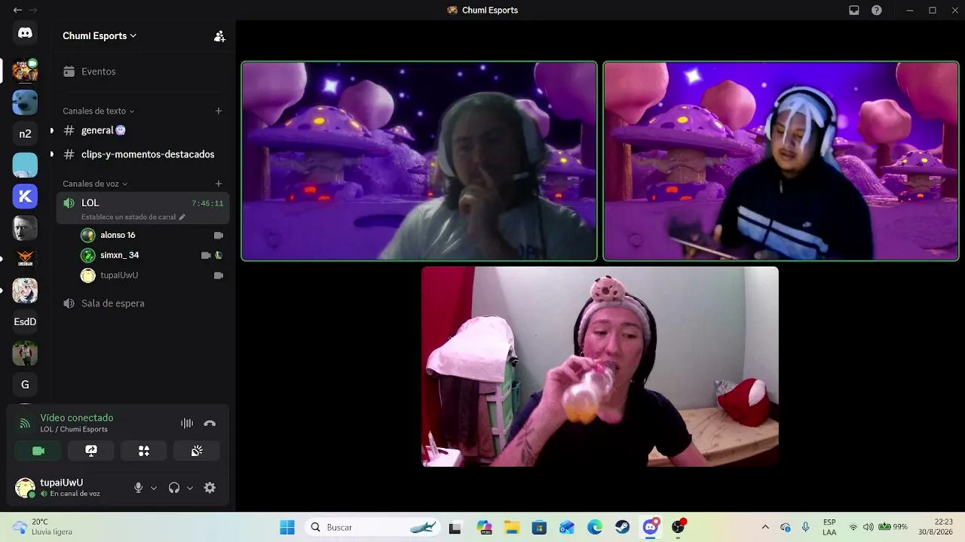Open the soundboard

point(197,451)
